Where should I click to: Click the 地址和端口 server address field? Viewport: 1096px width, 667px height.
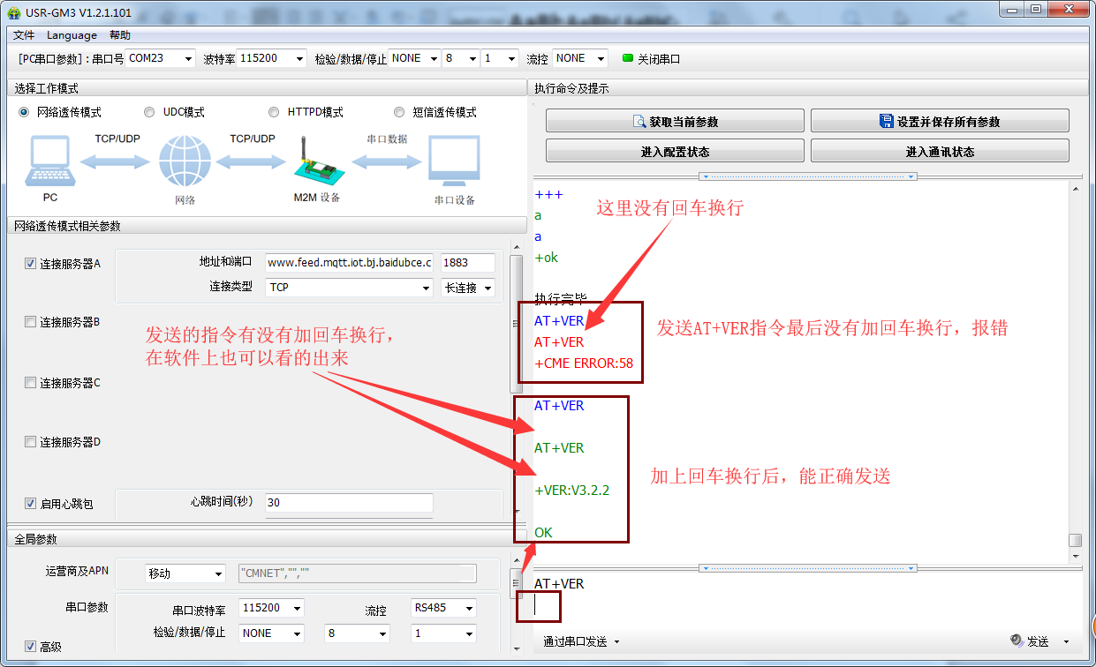coord(349,263)
